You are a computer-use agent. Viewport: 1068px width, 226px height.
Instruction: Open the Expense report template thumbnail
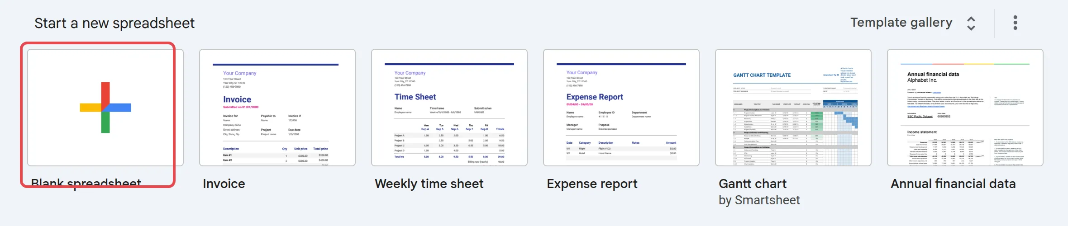(x=621, y=108)
